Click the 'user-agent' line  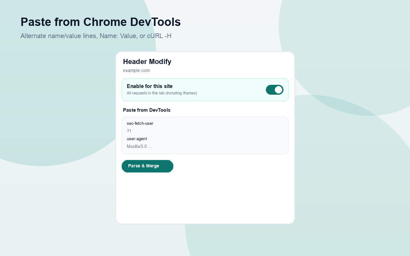[x=137, y=139]
